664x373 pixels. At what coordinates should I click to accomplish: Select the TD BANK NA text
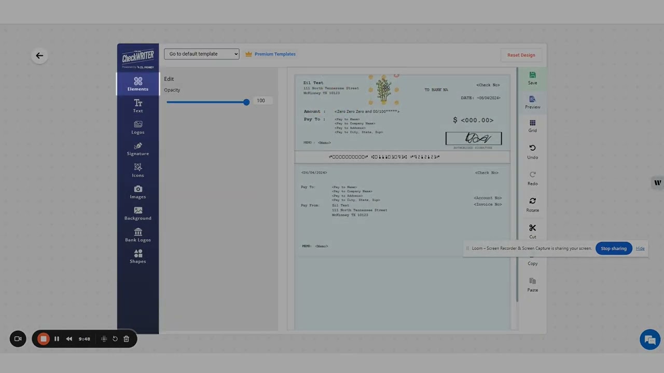[436, 90]
